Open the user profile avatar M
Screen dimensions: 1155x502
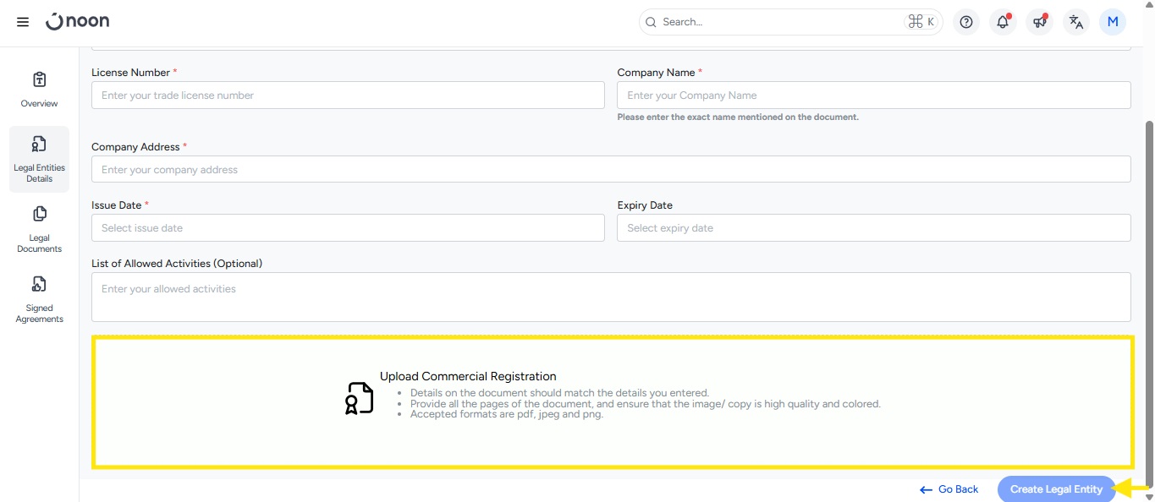[1112, 22]
